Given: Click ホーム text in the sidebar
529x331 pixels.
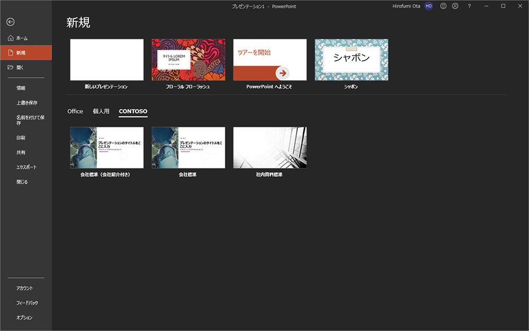Looking at the screenshot, I should [x=22, y=38].
